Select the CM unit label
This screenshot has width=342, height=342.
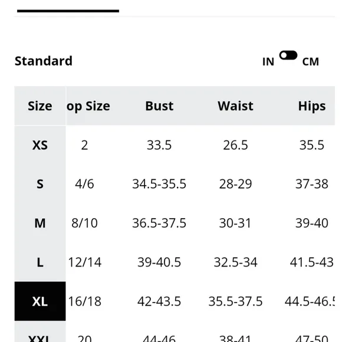pos(311,62)
